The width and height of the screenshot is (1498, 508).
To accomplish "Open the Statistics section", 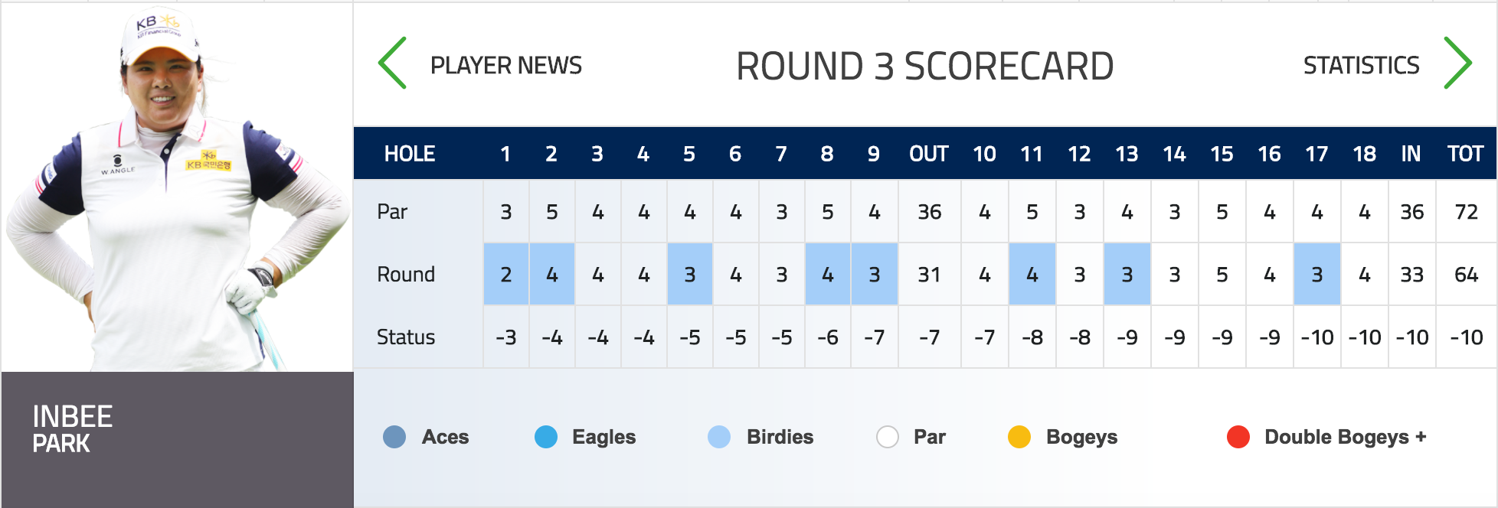I will 1361,65.
